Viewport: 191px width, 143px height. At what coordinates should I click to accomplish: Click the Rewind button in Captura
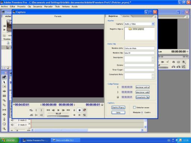tap(48, 110)
